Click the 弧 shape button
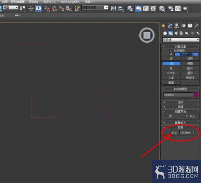 [x=171, y=68]
